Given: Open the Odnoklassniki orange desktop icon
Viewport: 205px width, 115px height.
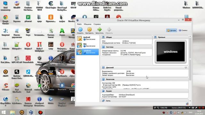Looking at the screenshot, I should tap(51, 19).
